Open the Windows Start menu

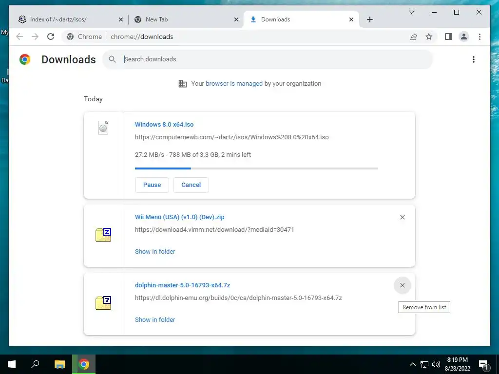(12, 364)
